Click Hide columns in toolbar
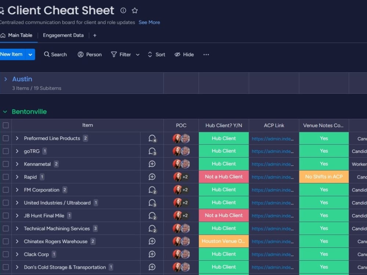 (184, 55)
